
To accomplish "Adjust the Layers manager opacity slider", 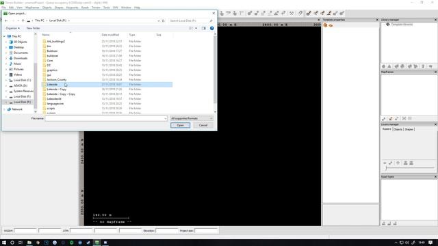I will 386,168.
